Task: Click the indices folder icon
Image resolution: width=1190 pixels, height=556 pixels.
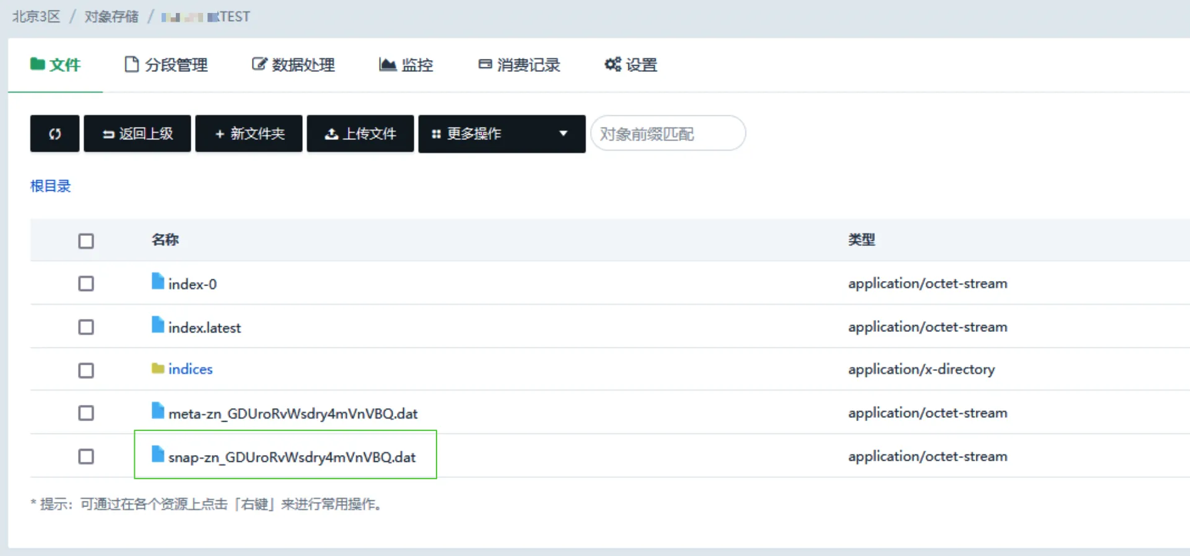Action: pos(158,369)
